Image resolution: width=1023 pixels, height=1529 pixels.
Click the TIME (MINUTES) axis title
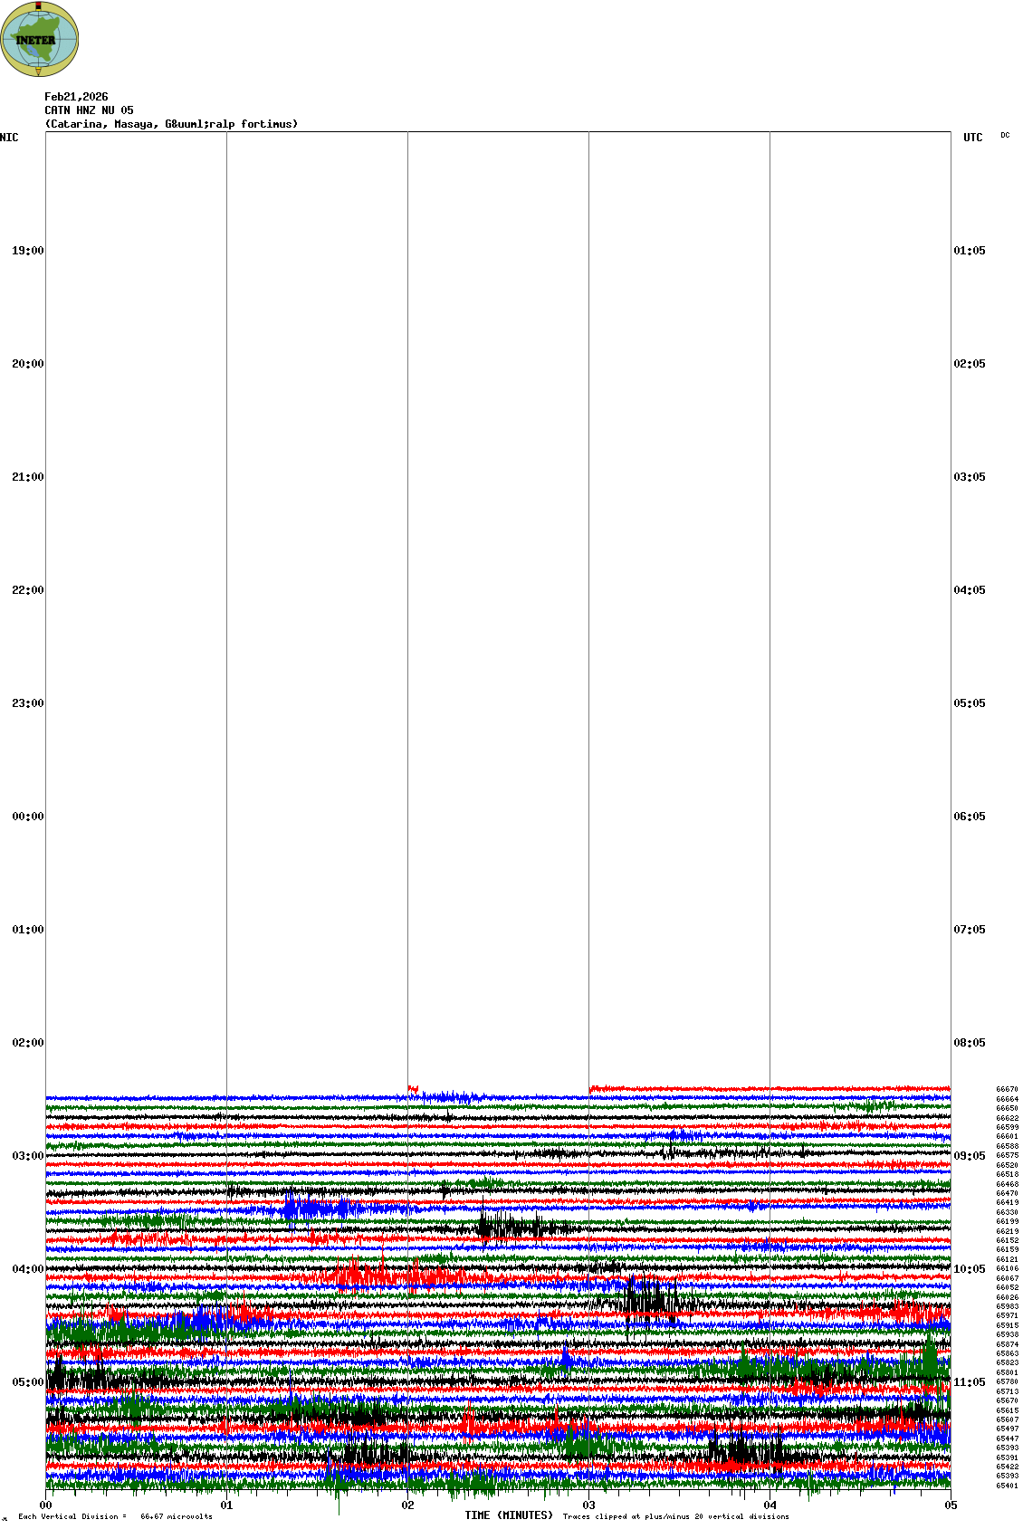pyautogui.click(x=509, y=1515)
